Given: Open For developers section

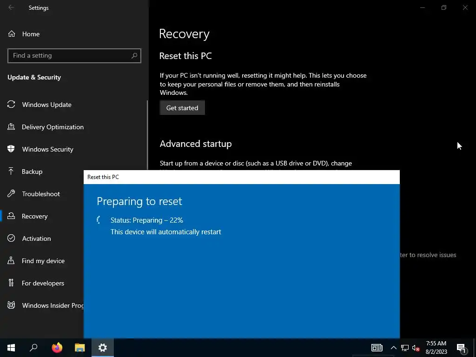Looking at the screenshot, I should pos(43,283).
